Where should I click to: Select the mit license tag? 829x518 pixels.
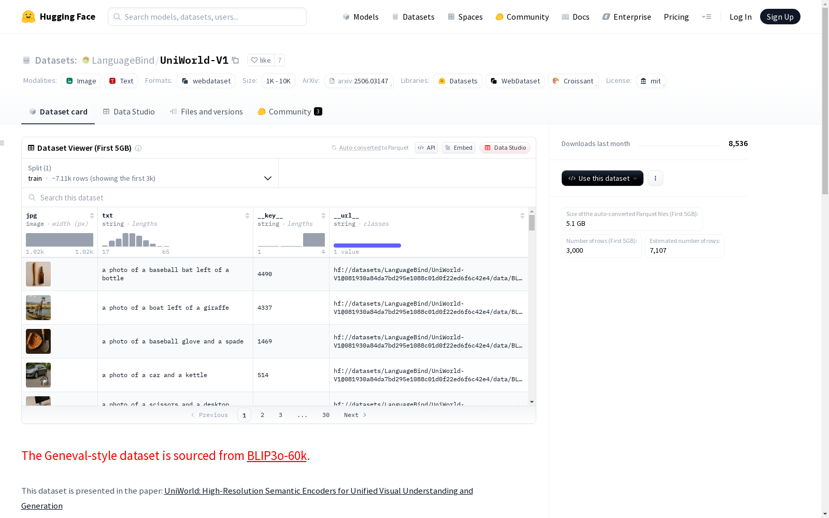(651, 81)
